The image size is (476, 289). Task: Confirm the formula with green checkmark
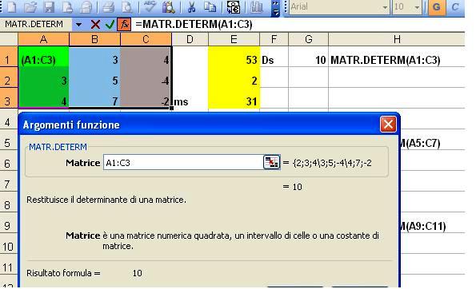(x=110, y=24)
